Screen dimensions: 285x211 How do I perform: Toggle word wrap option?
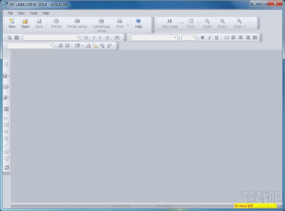226,38
